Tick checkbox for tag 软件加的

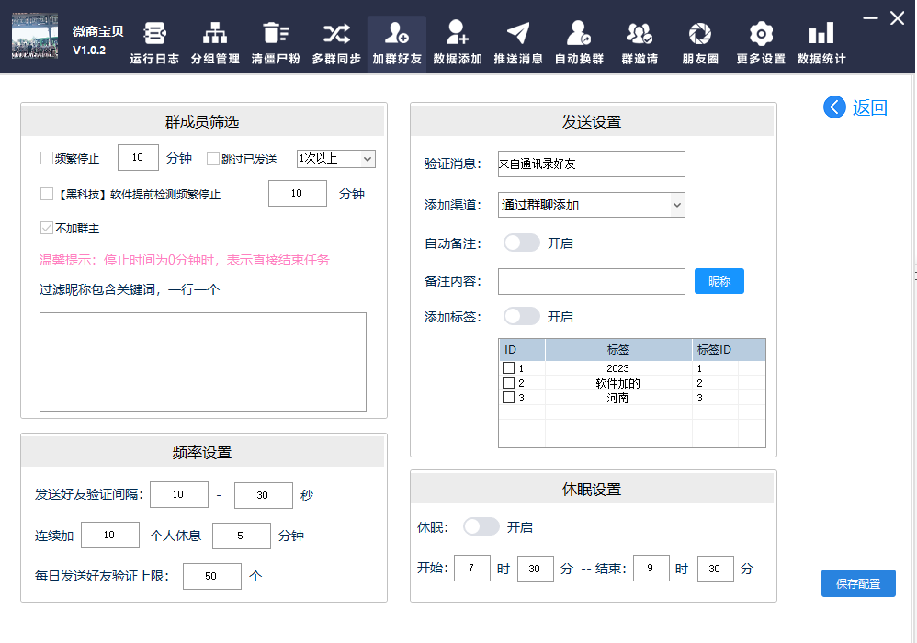(x=508, y=383)
